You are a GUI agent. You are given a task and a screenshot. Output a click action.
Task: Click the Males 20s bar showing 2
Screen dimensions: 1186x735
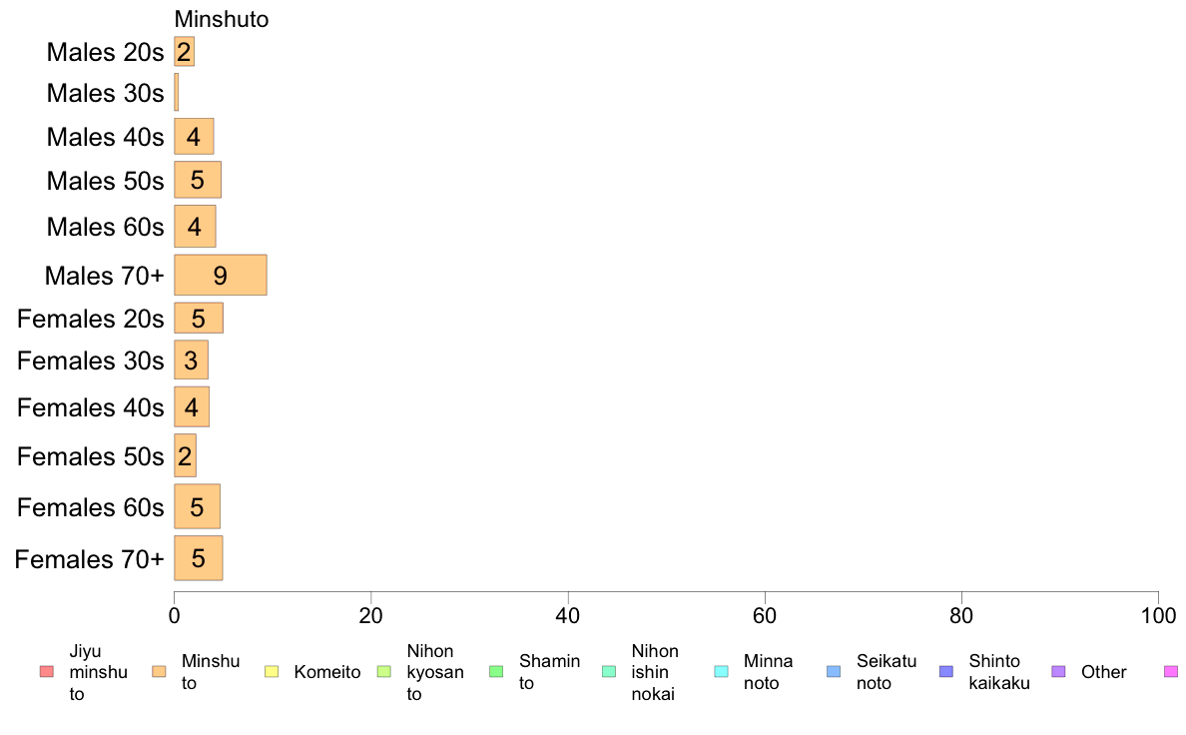(x=184, y=52)
